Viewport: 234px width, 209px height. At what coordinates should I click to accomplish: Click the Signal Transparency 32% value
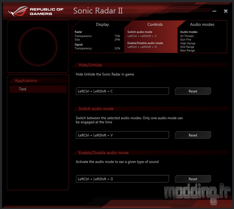(117, 48)
